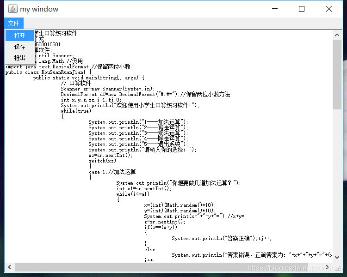Click the vertical scrollbar thumb

coord(337,74)
